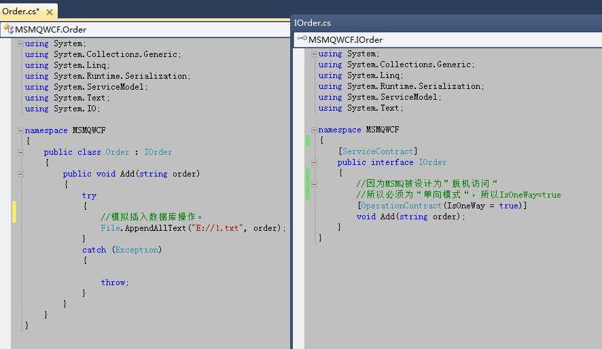Click the "E://1.txt" string literal
This screenshot has height=349, width=602.
(x=217, y=228)
